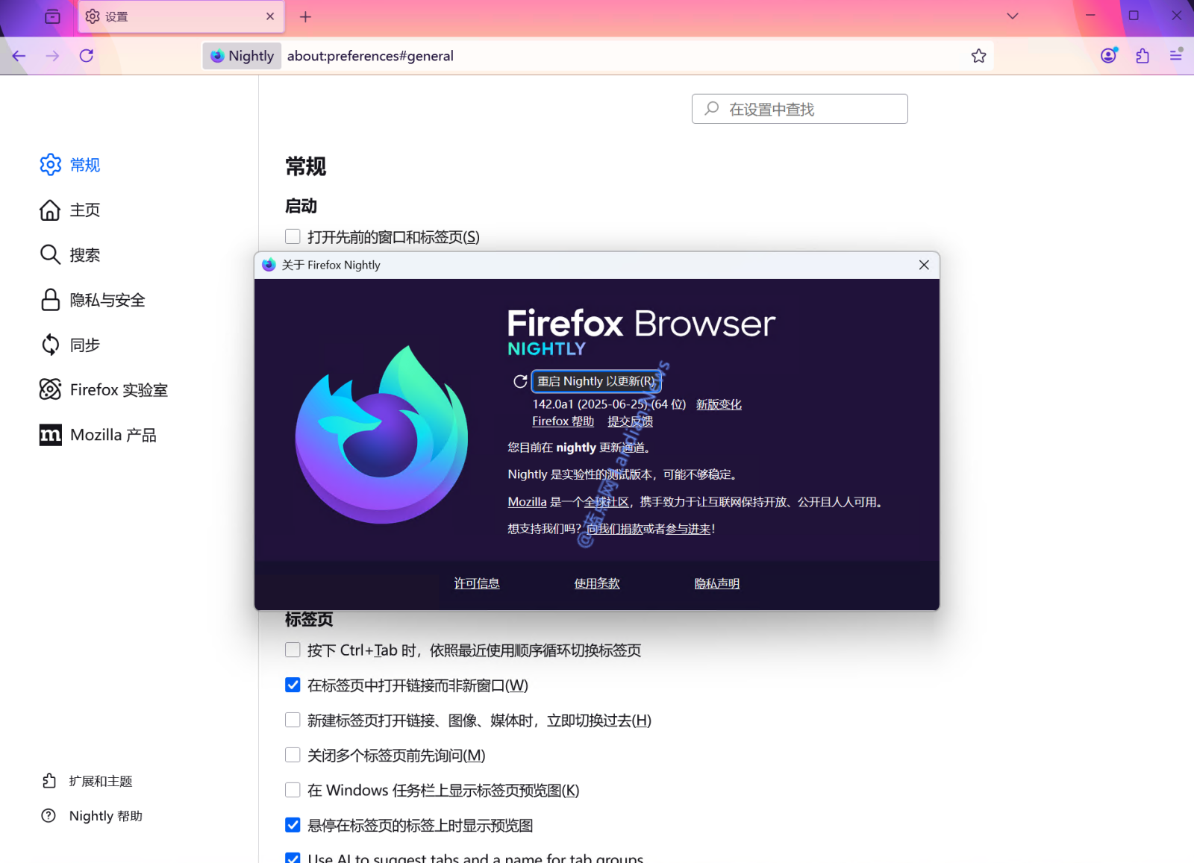Open the hamburger application menu

click(x=1176, y=56)
